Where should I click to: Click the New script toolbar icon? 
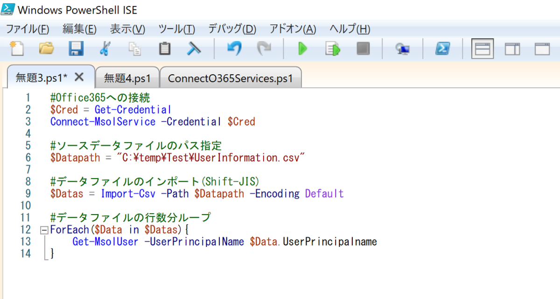[x=17, y=49]
